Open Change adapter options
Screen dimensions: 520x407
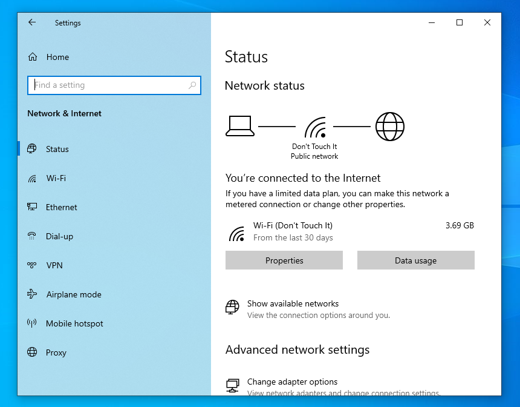pos(292,382)
